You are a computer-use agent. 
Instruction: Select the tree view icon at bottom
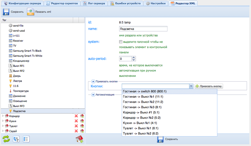coord(16,139)
